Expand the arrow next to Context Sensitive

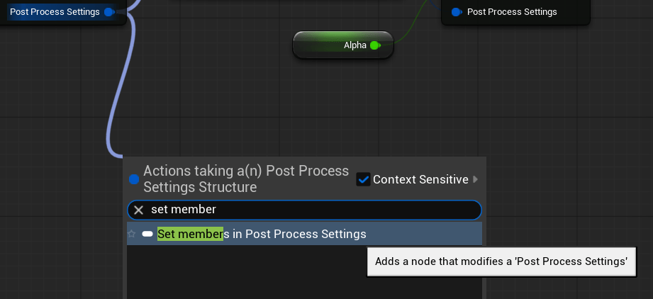(x=475, y=179)
